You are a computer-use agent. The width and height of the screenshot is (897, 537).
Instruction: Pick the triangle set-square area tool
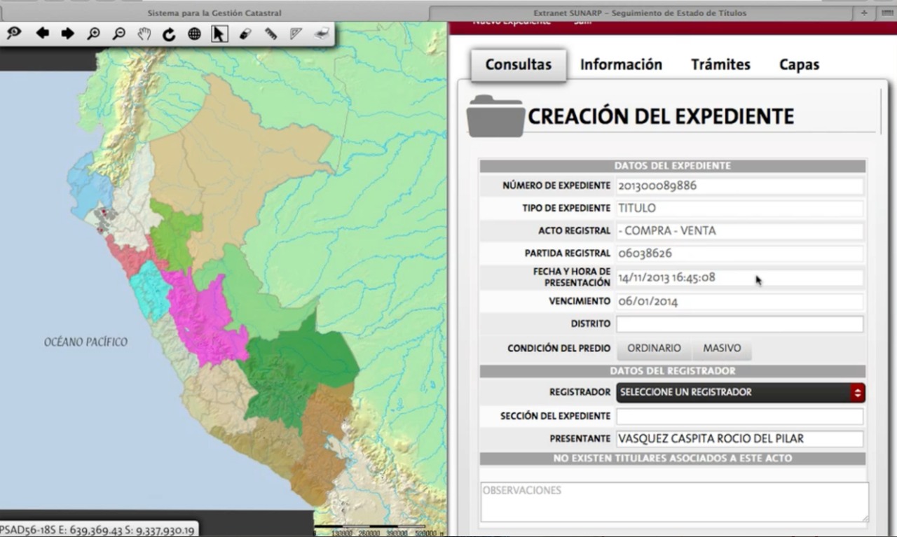[296, 34]
